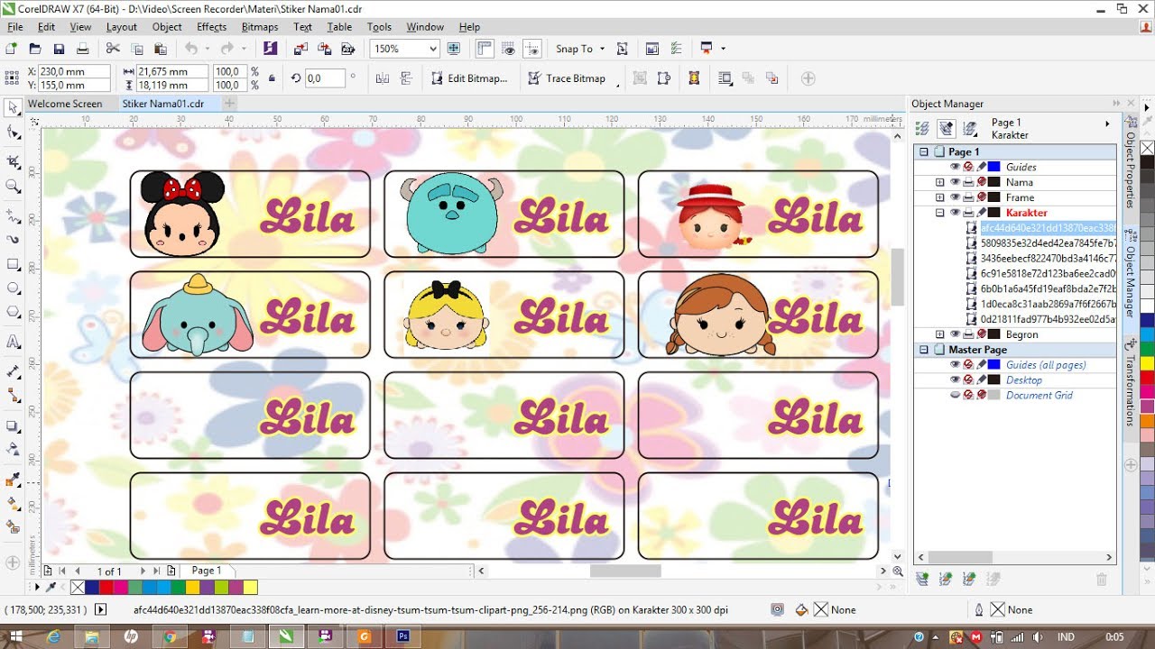Click the Open file icon

pos(35,49)
